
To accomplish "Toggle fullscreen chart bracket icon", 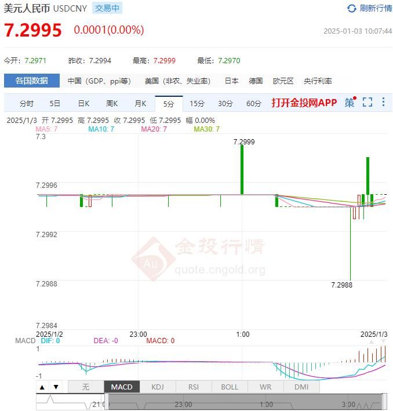I will pyautogui.click(x=367, y=102).
